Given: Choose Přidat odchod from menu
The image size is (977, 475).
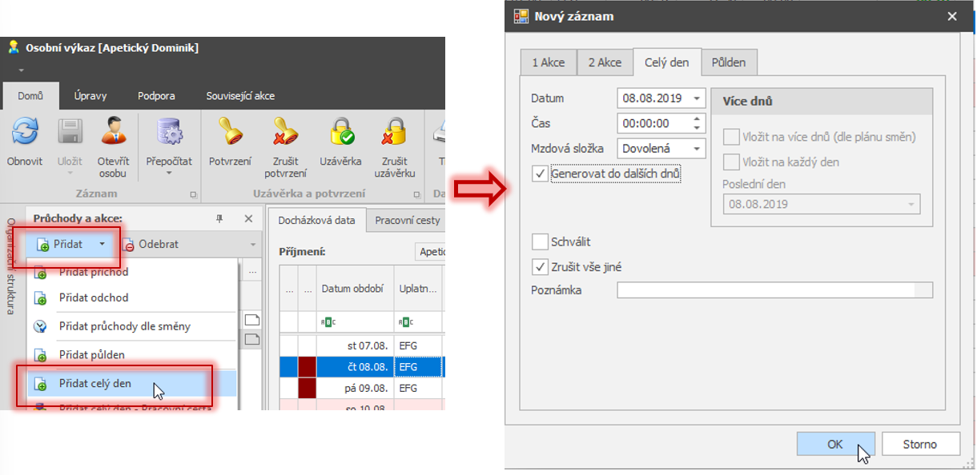Looking at the screenshot, I should [132, 297].
